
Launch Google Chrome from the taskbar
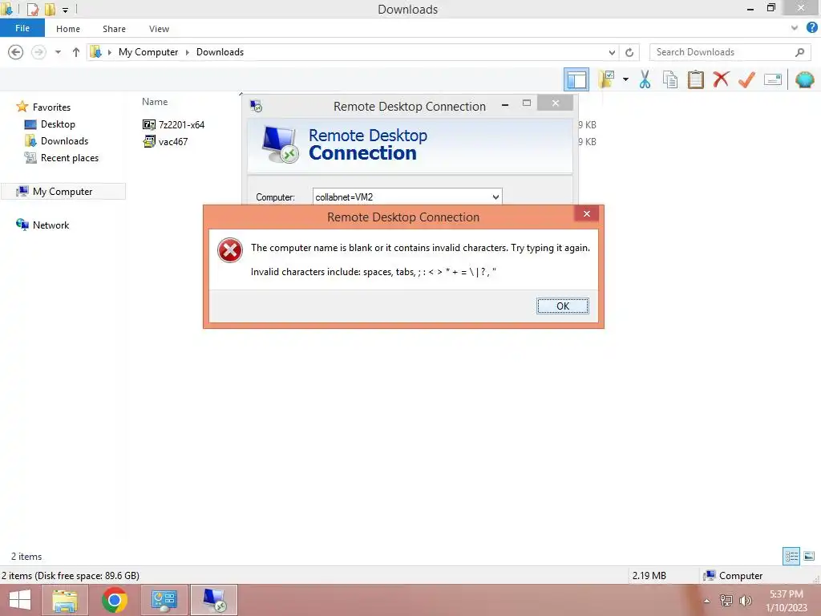pyautogui.click(x=114, y=600)
